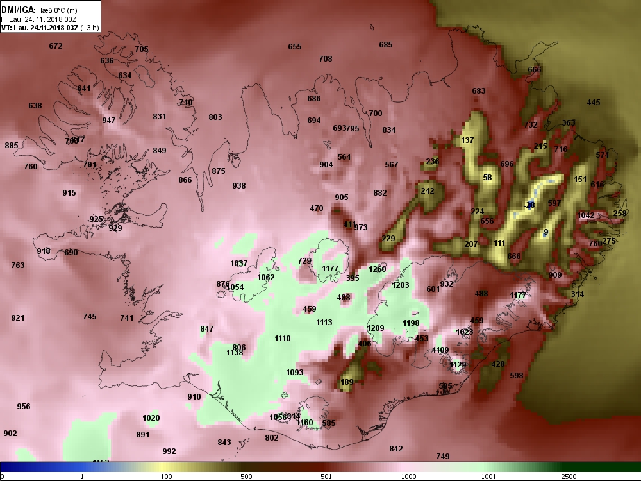Click the IT: Lau. 24.11.2018 00Z line
This screenshot has width=641, height=481.
click(x=38, y=19)
